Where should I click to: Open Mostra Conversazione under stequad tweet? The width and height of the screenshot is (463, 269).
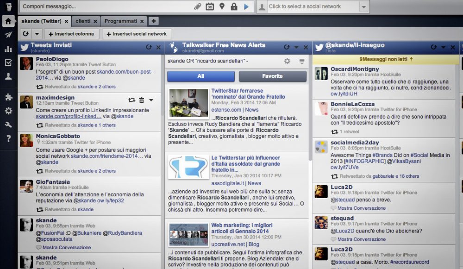pos(362,239)
